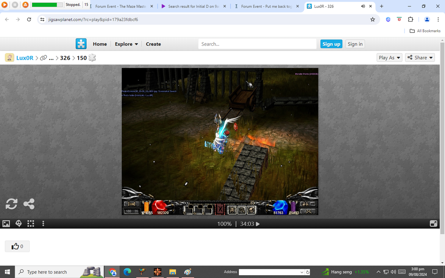Viewport: 445px width, 278px height.
Task: Click the 100% completion text
Action: pos(224,224)
